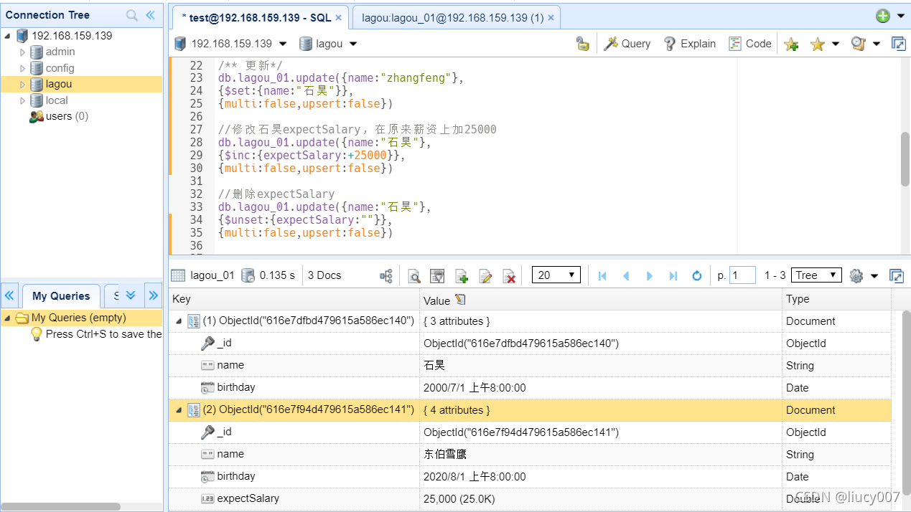Click the update document pencil icon
Viewport: 911px width, 512px height.
[485, 276]
